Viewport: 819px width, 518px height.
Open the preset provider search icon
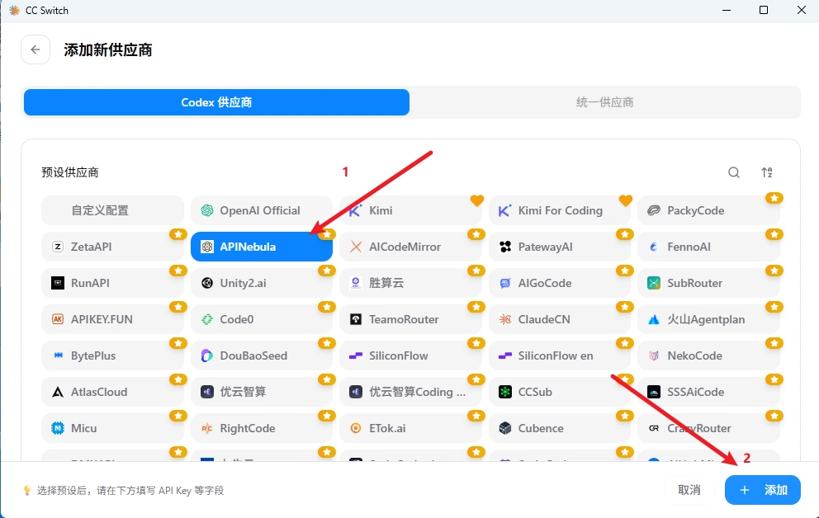(x=734, y=172)
